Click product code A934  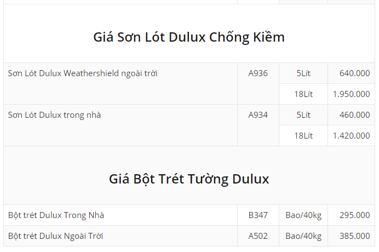(x=258, y=115)
